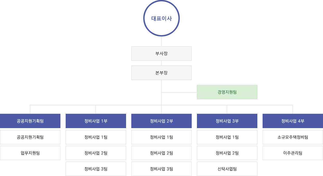Open the 신탁사업팀 team box
Viewport: 323px width, 176px height.
(x=227, y=169)
